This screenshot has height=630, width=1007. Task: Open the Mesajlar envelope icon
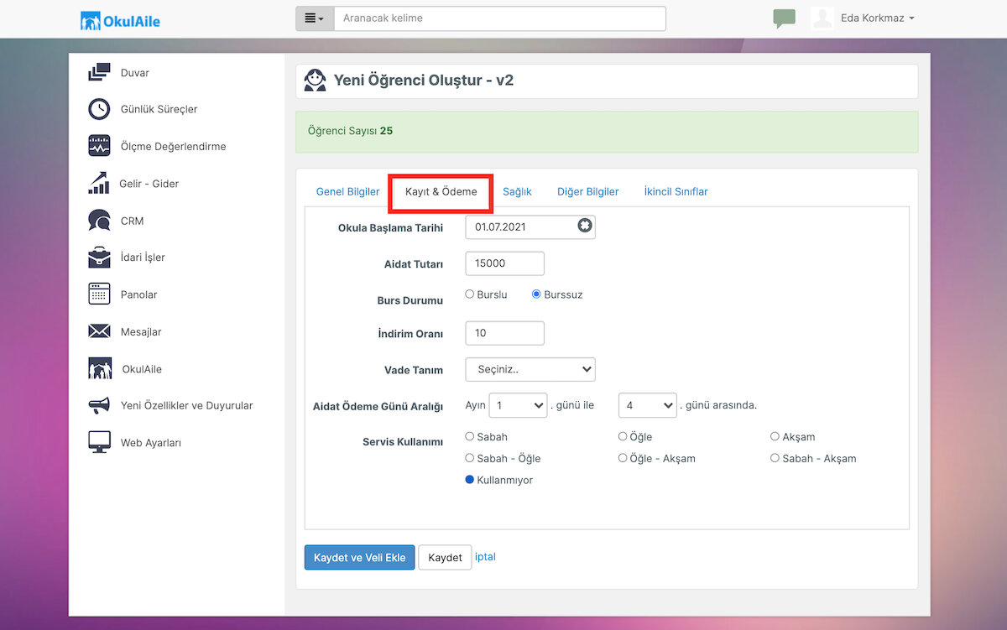click(x=99, y=331)
